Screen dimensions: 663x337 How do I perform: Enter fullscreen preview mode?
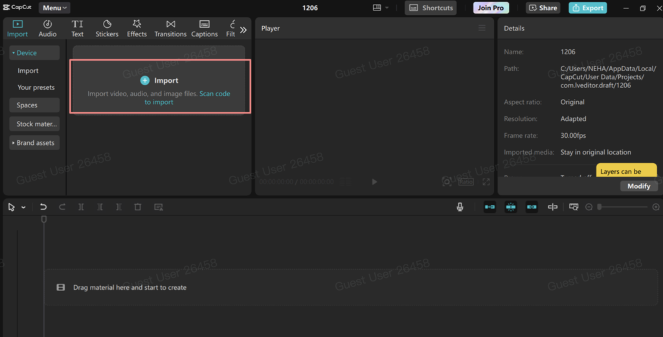coord(486,182)
